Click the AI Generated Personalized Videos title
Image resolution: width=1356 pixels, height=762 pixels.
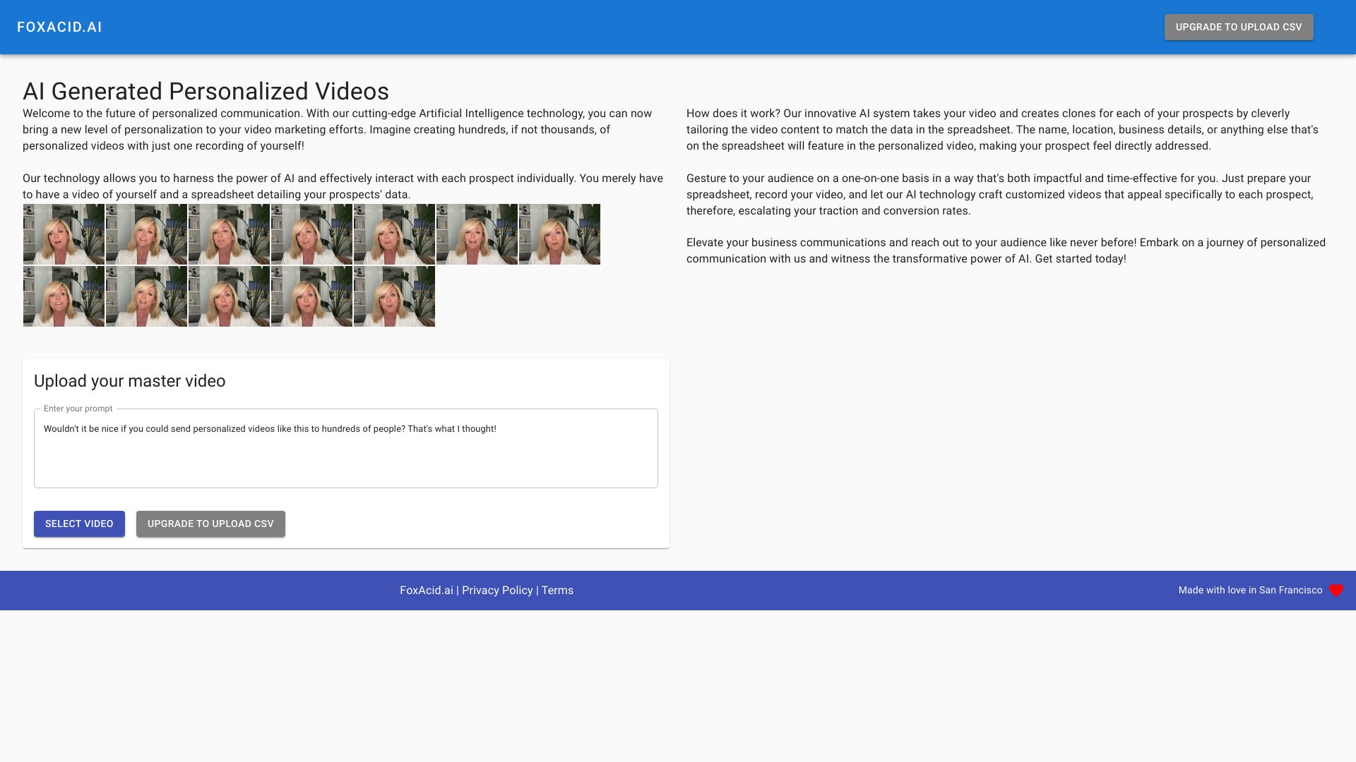206,90
